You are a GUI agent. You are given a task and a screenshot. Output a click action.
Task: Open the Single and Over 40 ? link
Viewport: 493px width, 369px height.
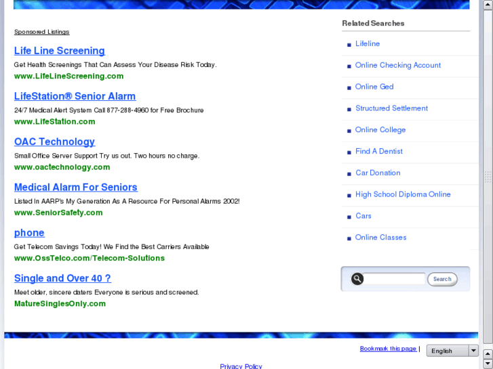click(x=62, y=278)
